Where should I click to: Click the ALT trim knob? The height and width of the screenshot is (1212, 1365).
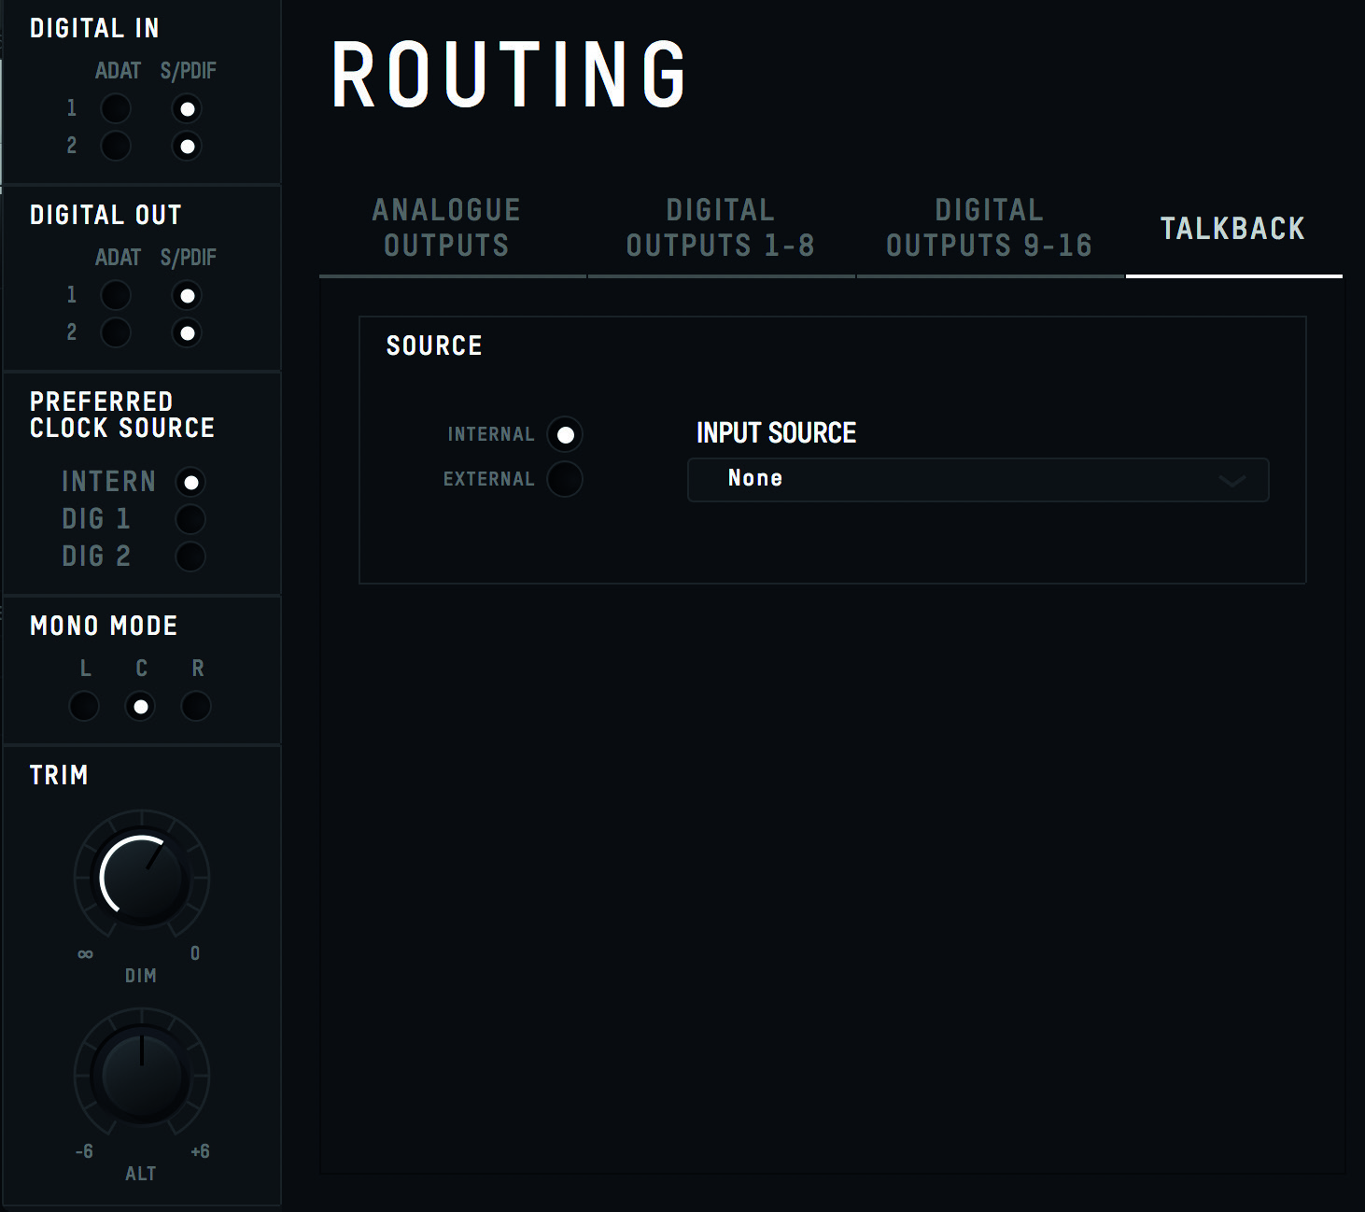tap(142, 1076)
